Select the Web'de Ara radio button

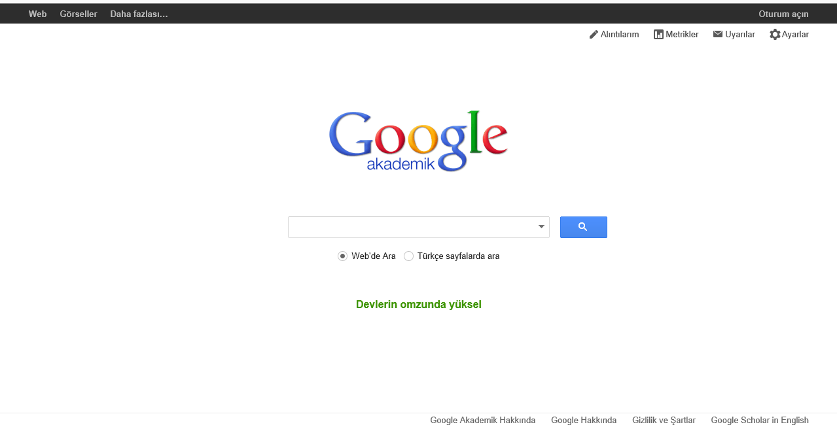click(x=342, y=256)
